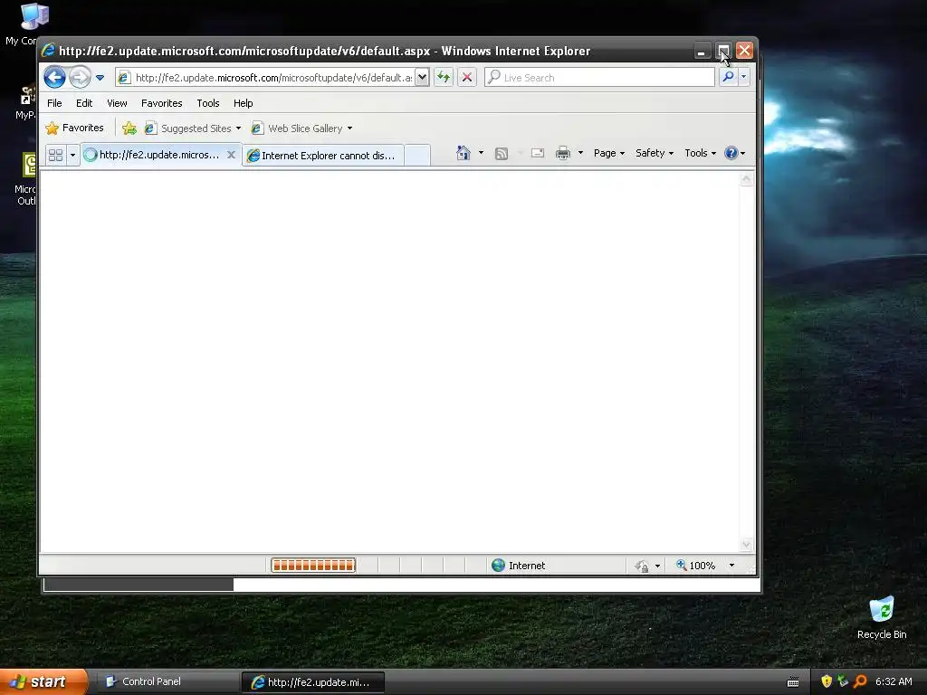This screenshot has width=927, height=695.
Task: Click the vertical scrollbar down arrow
Action: [x=747, y=544]
